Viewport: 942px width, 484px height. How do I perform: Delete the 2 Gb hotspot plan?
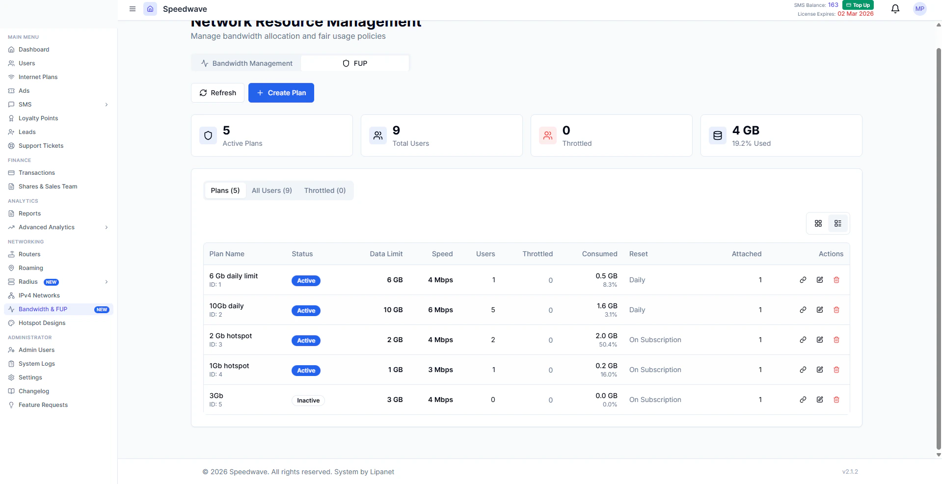point(836,340)
